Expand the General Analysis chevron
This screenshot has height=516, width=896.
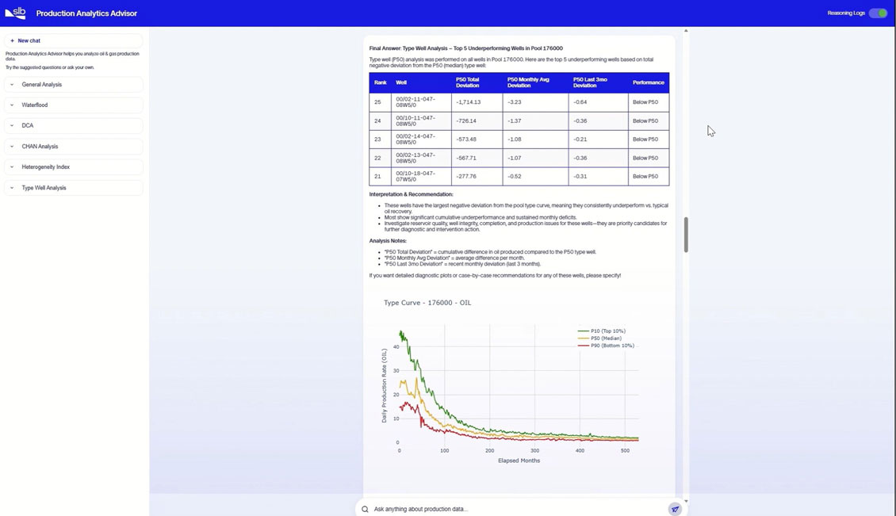(12, 85)
